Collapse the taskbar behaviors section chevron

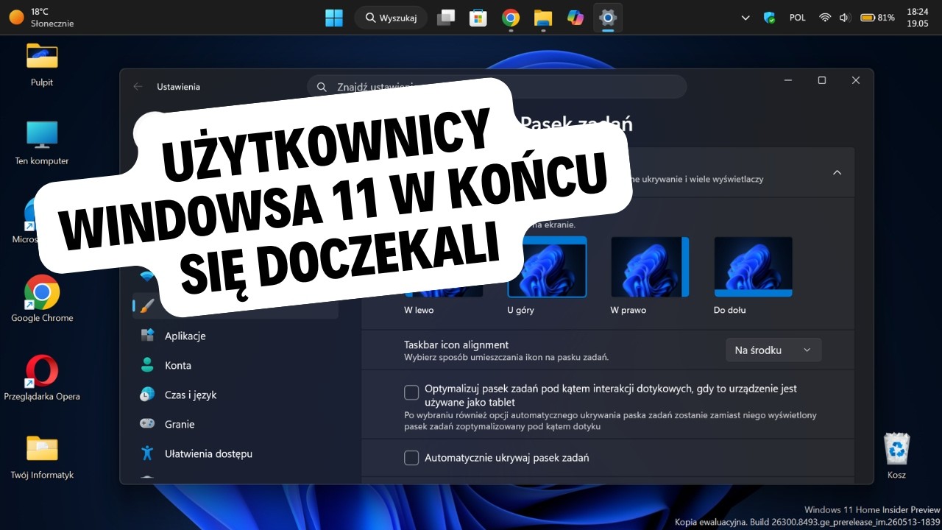coord(837,172)
